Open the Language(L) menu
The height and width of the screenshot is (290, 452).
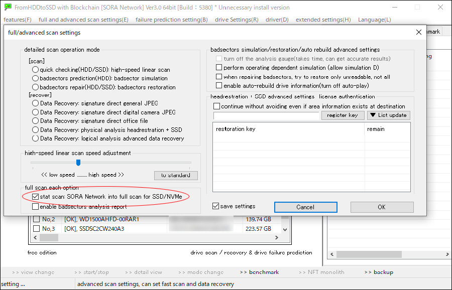tap(374, 20)
